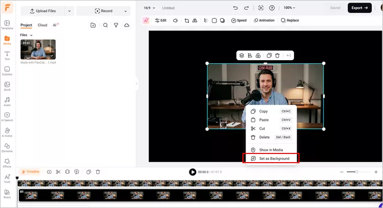Image resolution: width=383 pixels, height=208 pixels.
Task: Choose Copy from the context menu
Action: click(x=271, y=111)
